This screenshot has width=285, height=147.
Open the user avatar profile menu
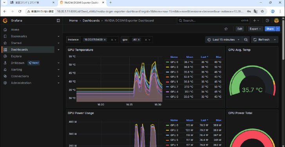tap(276, 20)
